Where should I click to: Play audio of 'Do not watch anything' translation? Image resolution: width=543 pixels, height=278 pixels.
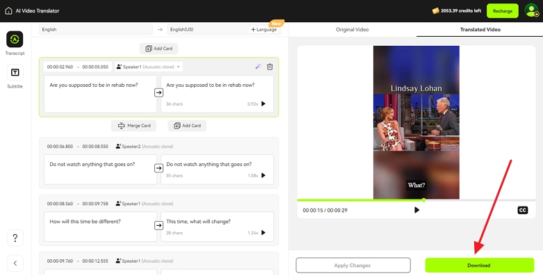tap(264, 176)
